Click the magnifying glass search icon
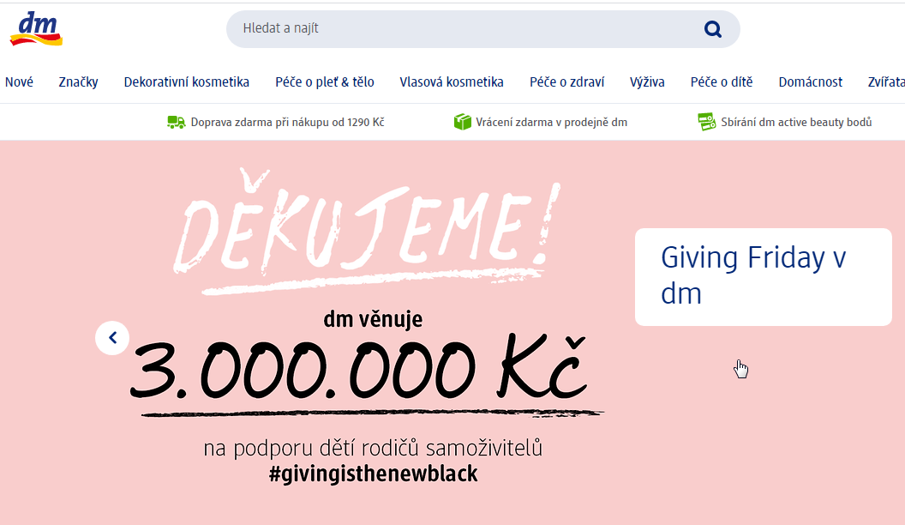This screenshot has height=525, width=905. coord(713,29)
